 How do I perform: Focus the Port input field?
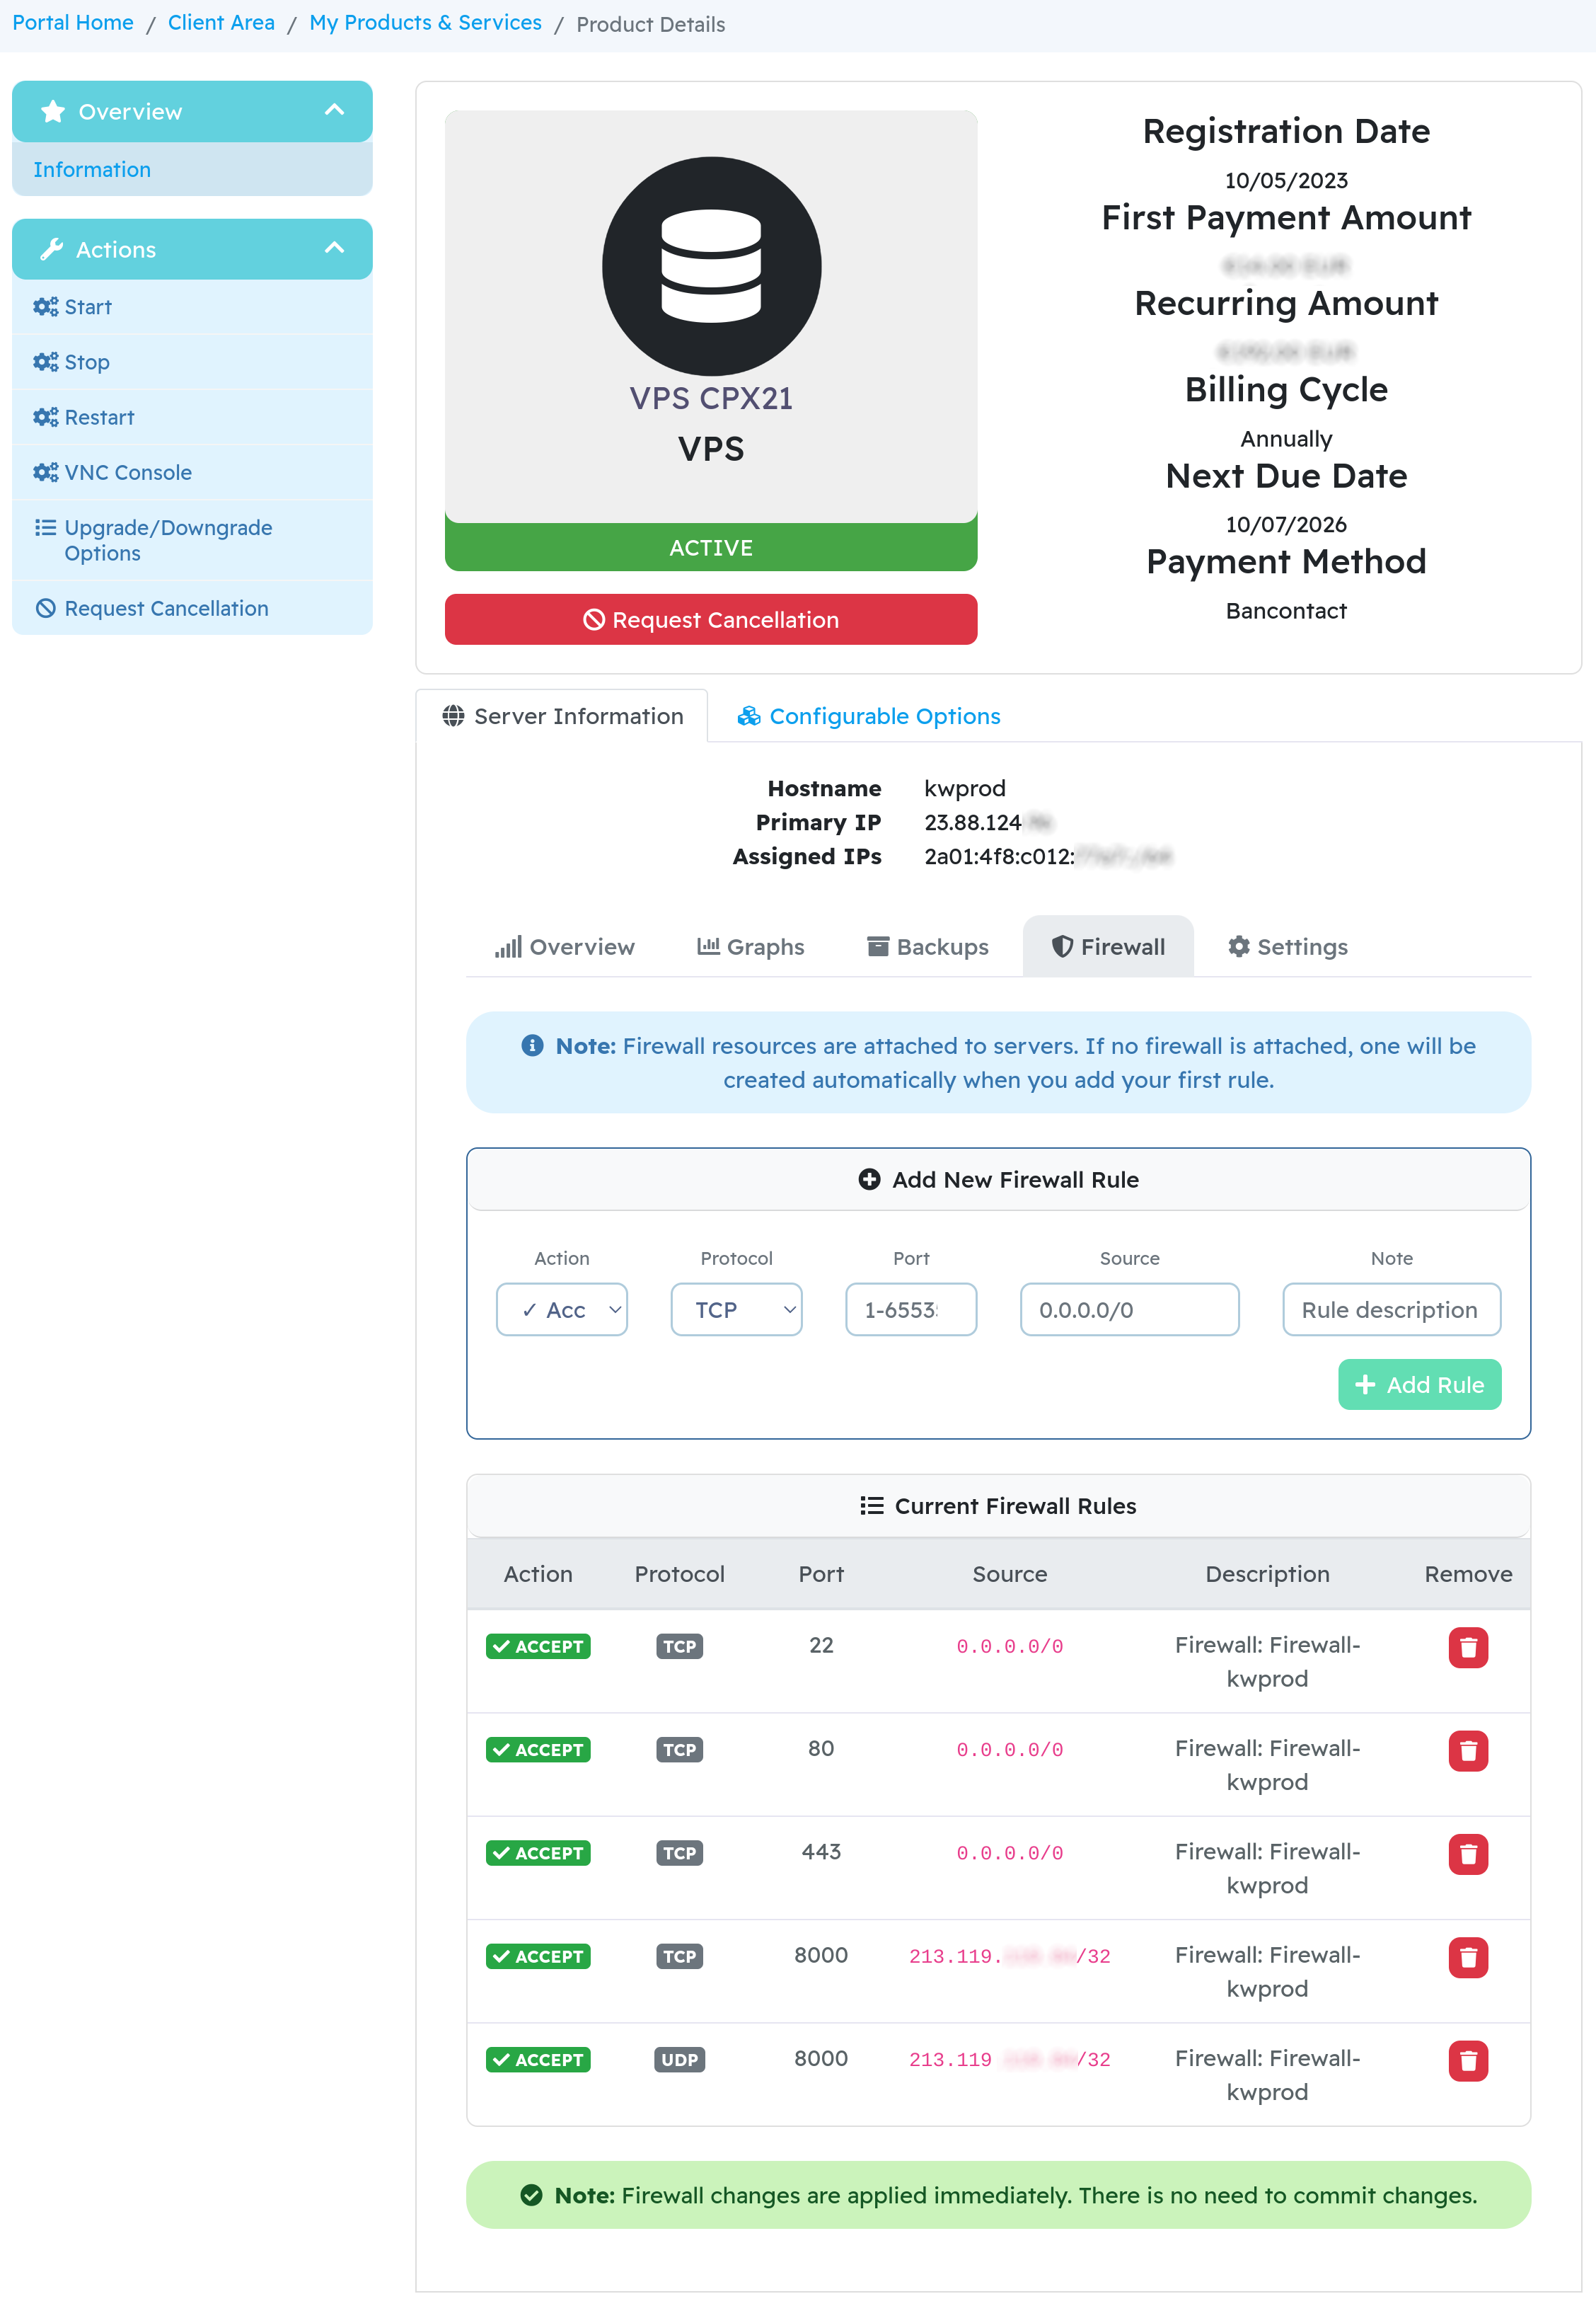910,1309
